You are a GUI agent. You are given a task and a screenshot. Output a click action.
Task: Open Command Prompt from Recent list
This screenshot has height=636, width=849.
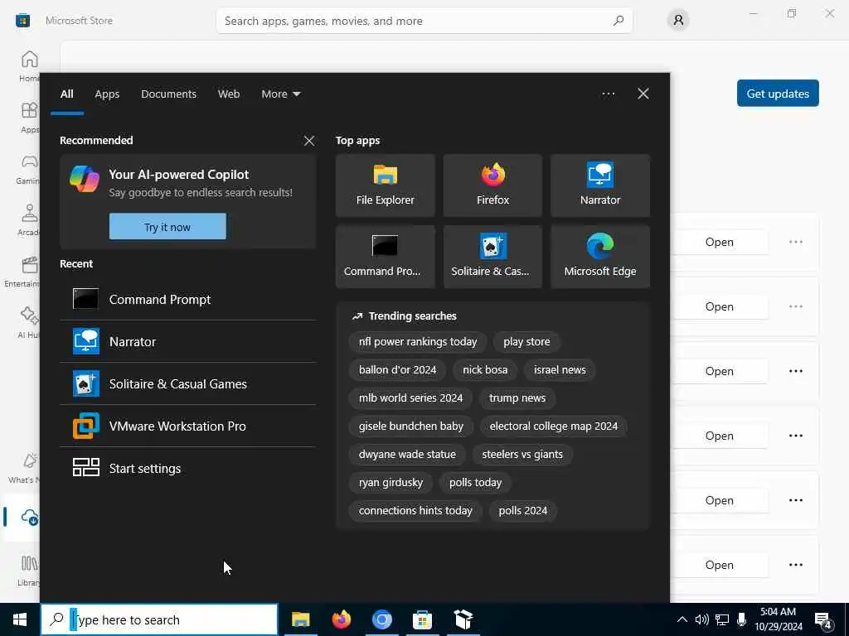pos(187,299)
